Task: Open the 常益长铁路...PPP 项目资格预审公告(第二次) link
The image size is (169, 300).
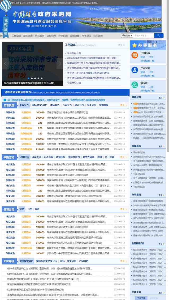Action: pos(43,279)
